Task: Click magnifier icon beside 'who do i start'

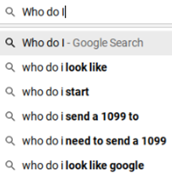Action: pyautogui.click(x=10, y=92)
